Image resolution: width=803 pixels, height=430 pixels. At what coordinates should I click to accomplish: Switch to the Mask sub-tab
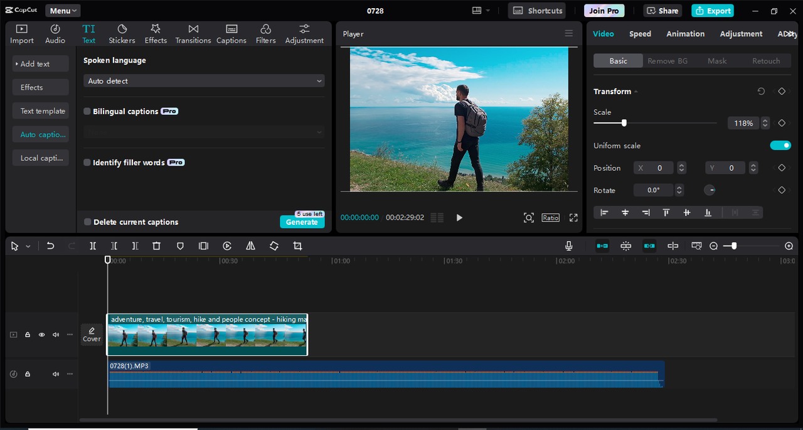[717, 61]
